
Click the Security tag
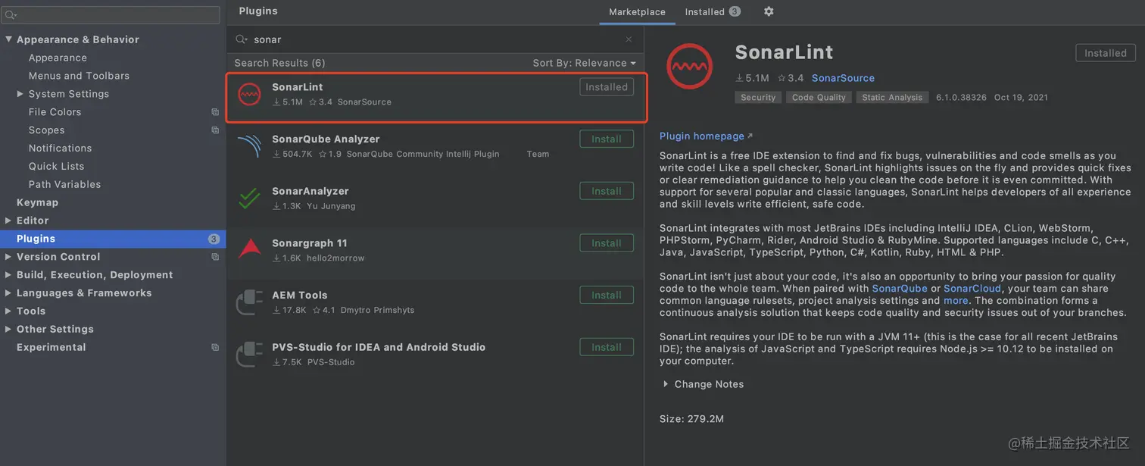coord(758,98)
